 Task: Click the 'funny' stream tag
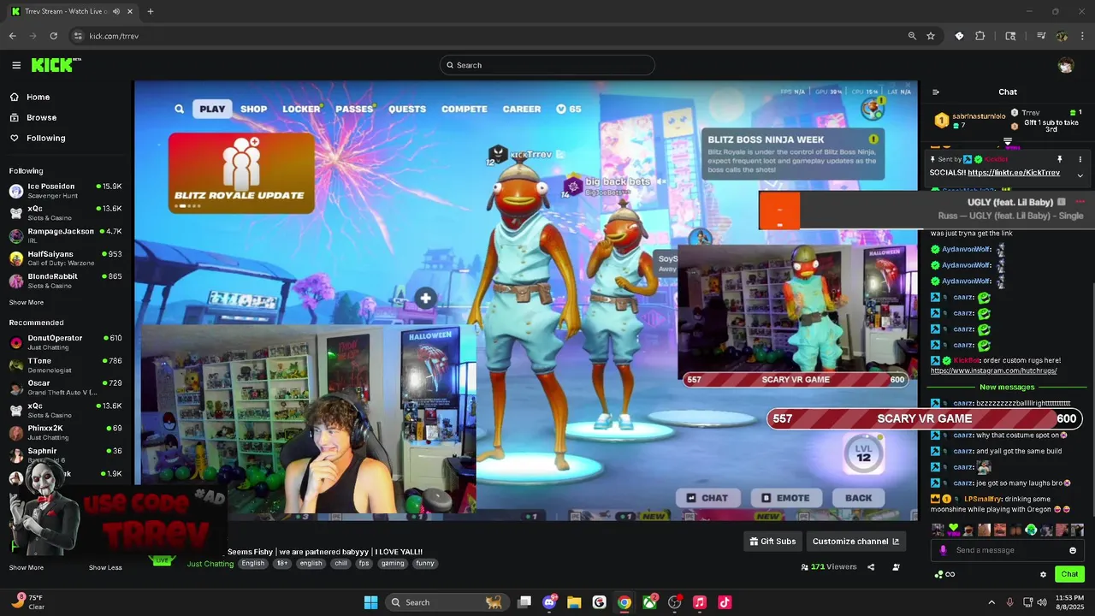(x=425, y=564)
